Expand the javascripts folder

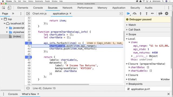click(x=7, y=28)
